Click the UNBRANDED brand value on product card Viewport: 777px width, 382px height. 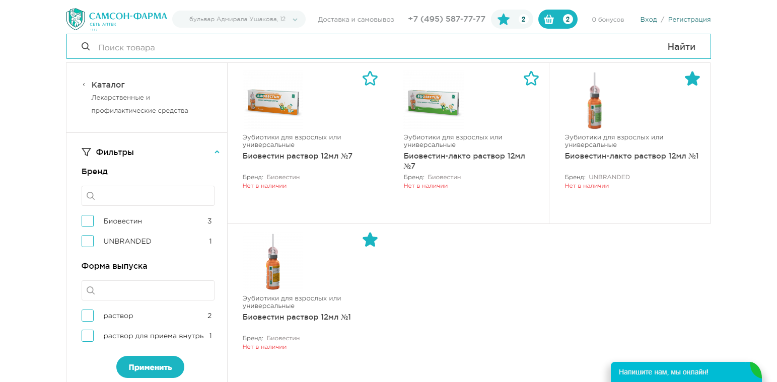point(609,177)
